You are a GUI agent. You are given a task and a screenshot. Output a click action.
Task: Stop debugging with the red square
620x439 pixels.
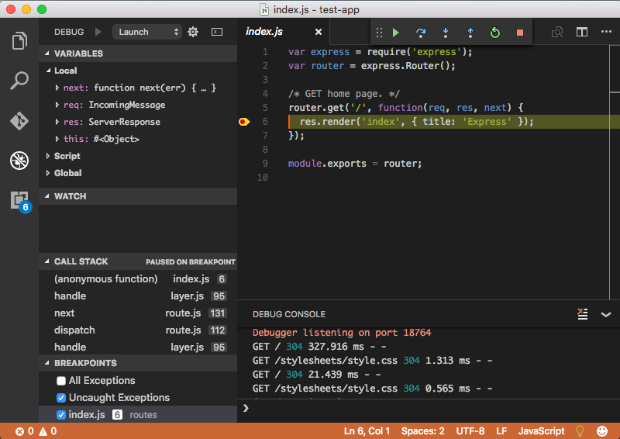pos(520,33)
